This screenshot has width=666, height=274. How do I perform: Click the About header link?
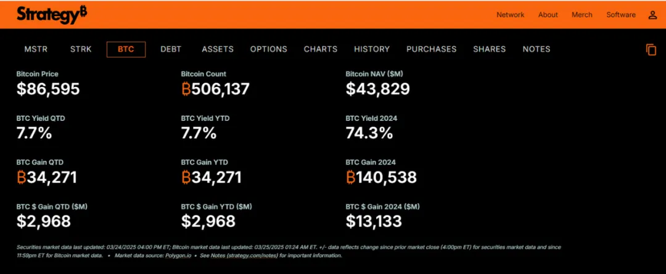548,15
